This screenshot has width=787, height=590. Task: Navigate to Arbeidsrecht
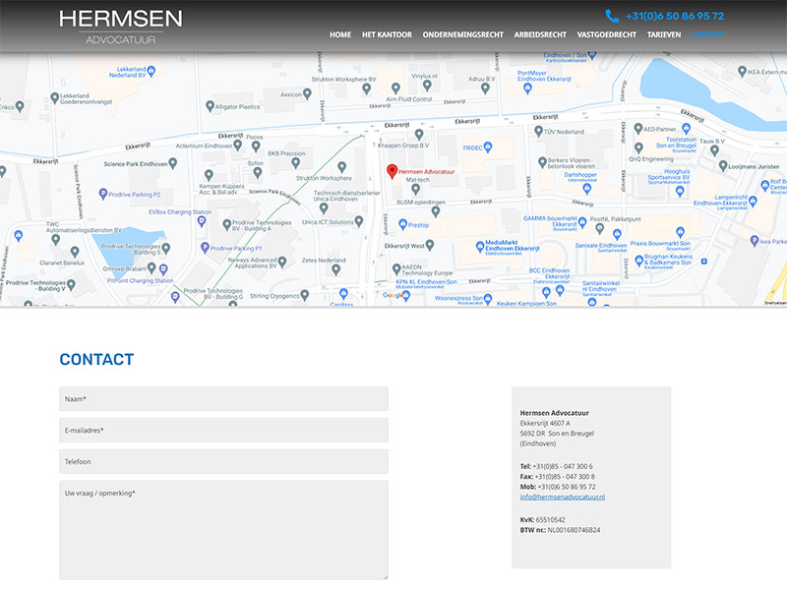(x=540, y=34)
